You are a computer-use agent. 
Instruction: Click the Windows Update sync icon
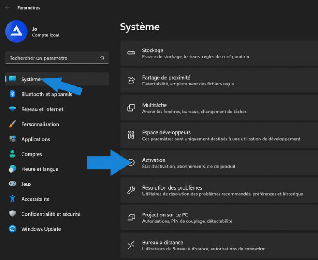[12, 229]
